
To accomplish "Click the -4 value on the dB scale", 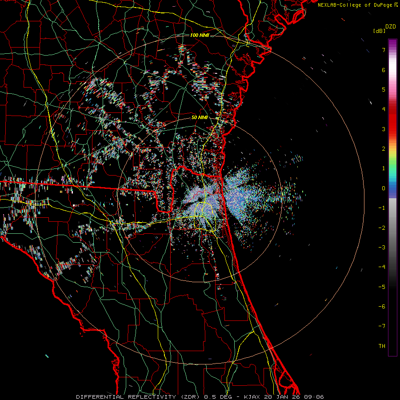I will 382,267.
